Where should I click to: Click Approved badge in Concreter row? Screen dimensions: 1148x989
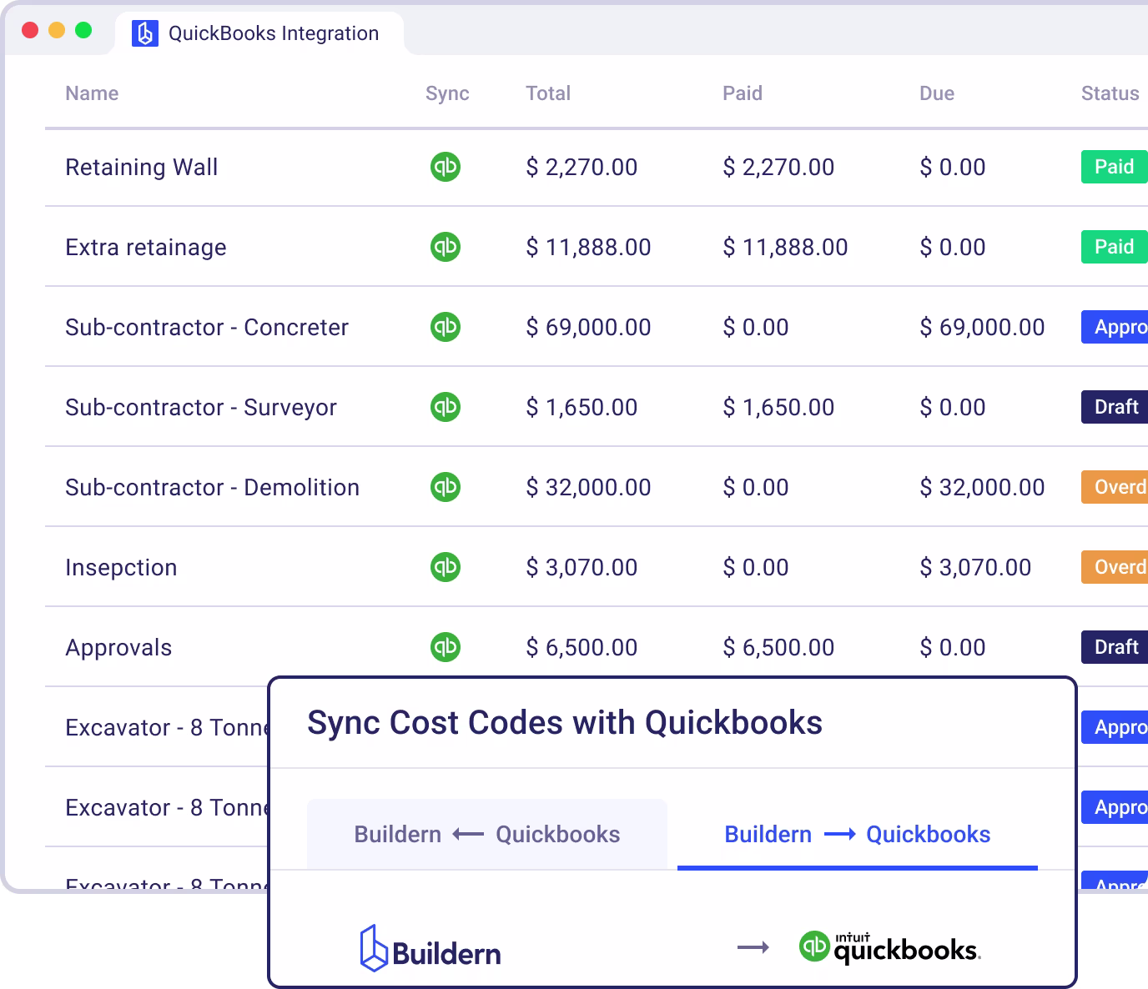click(1115, 327)
